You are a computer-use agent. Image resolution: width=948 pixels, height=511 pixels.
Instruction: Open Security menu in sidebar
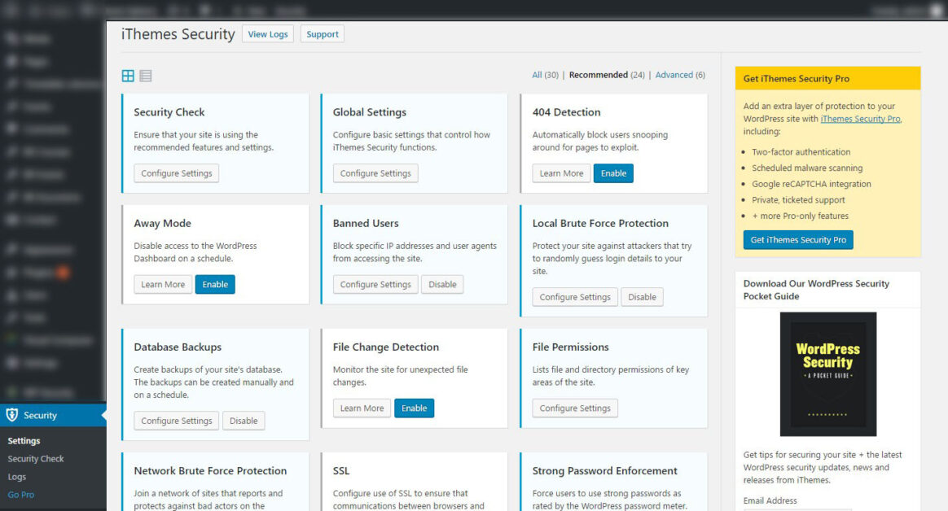53,415
